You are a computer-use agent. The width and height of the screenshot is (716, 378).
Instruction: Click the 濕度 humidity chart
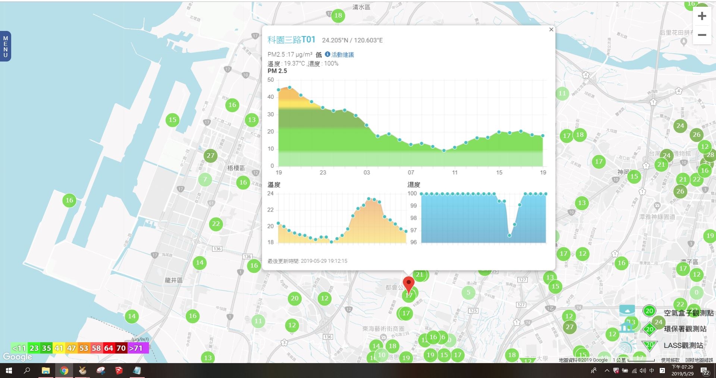point(484,218)
